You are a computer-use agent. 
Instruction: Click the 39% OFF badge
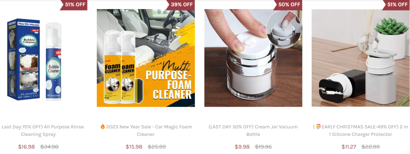coord(181,5)
